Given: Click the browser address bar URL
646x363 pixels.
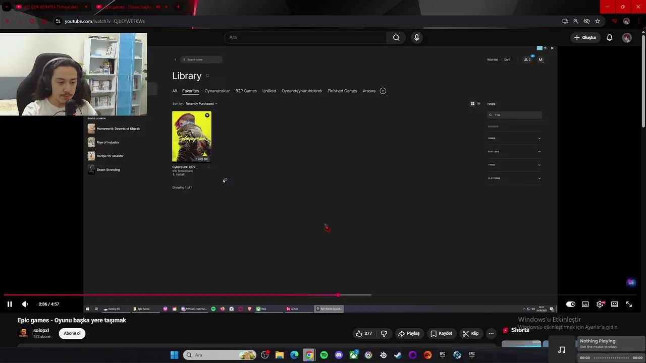Looking at the screenshot, I should tap(105, 21).
